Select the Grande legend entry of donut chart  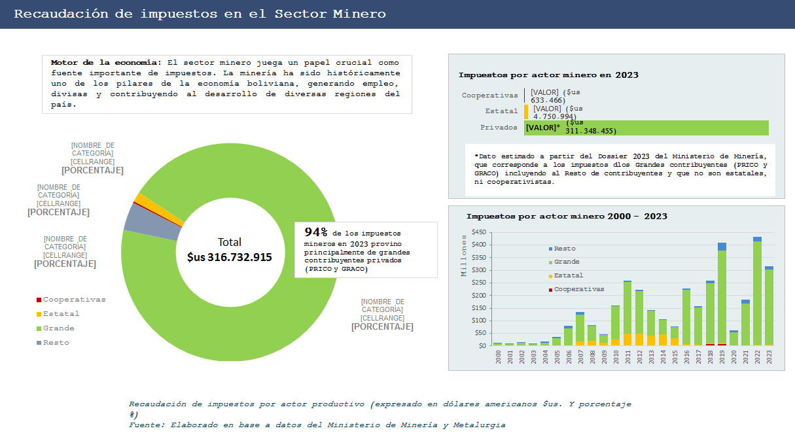(58, 328)
